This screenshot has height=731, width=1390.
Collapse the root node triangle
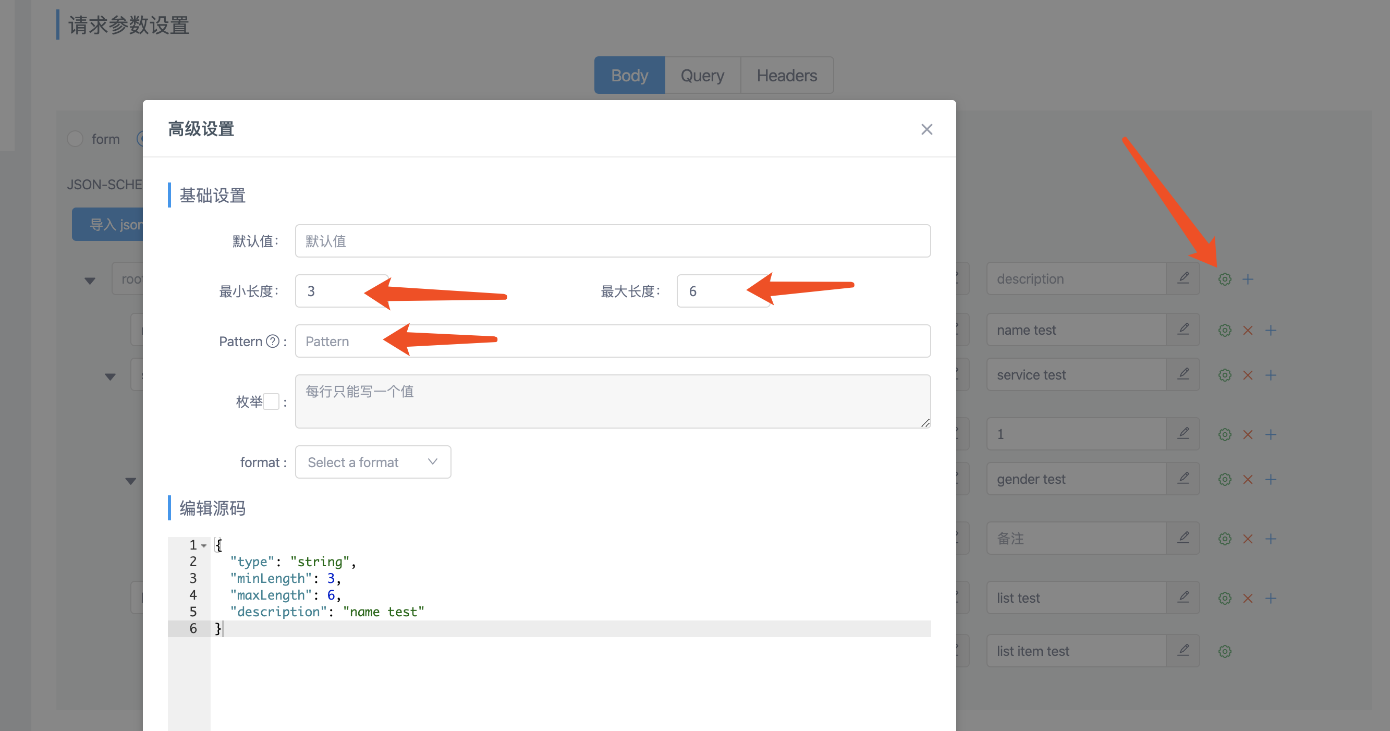(90, 281)
